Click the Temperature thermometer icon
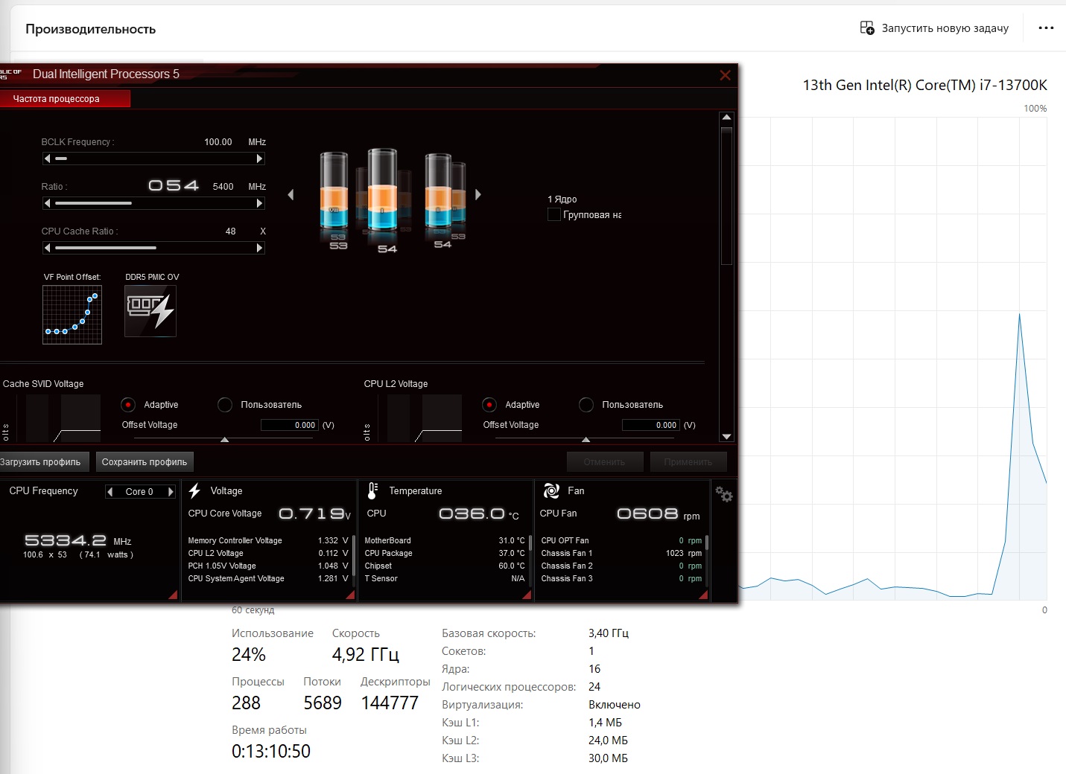This screenshot has height=774, width=1066. coord(372,490)
